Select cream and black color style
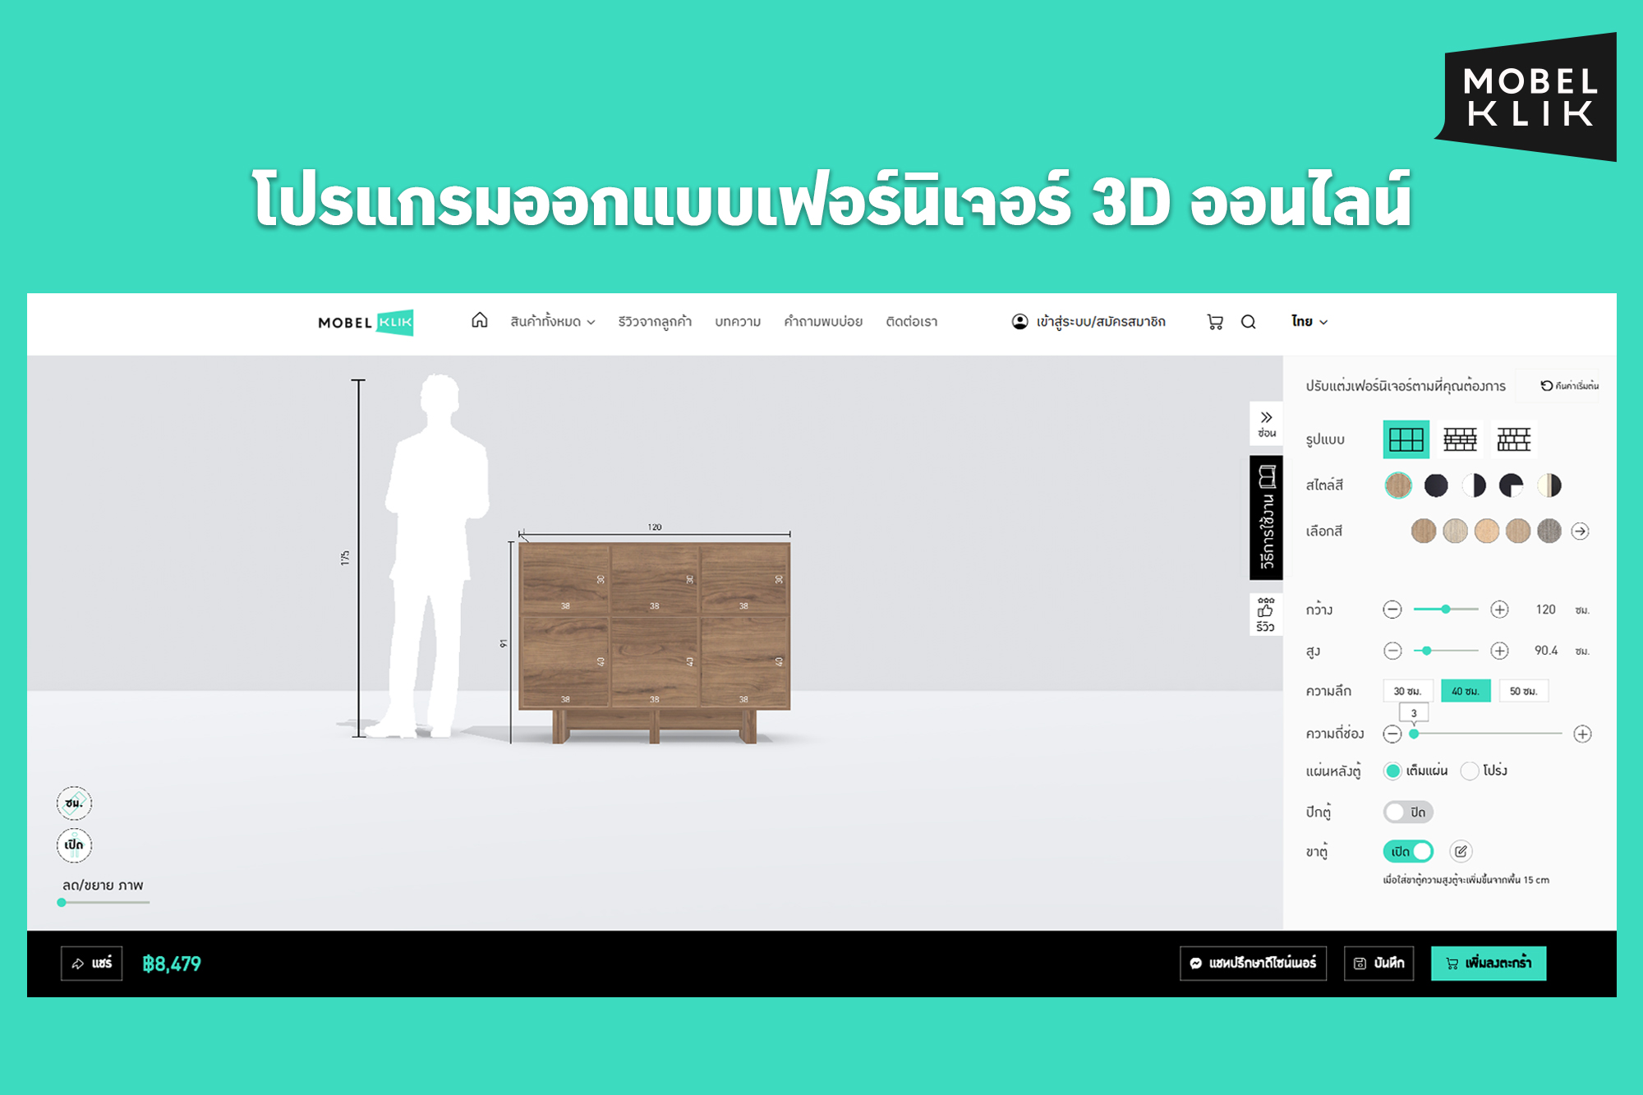 [1549, 485]
